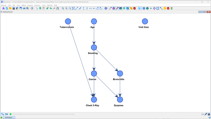Select the document tab at the bottom
Viewport: 211px width, 119px height.
(x=9, y=118)
